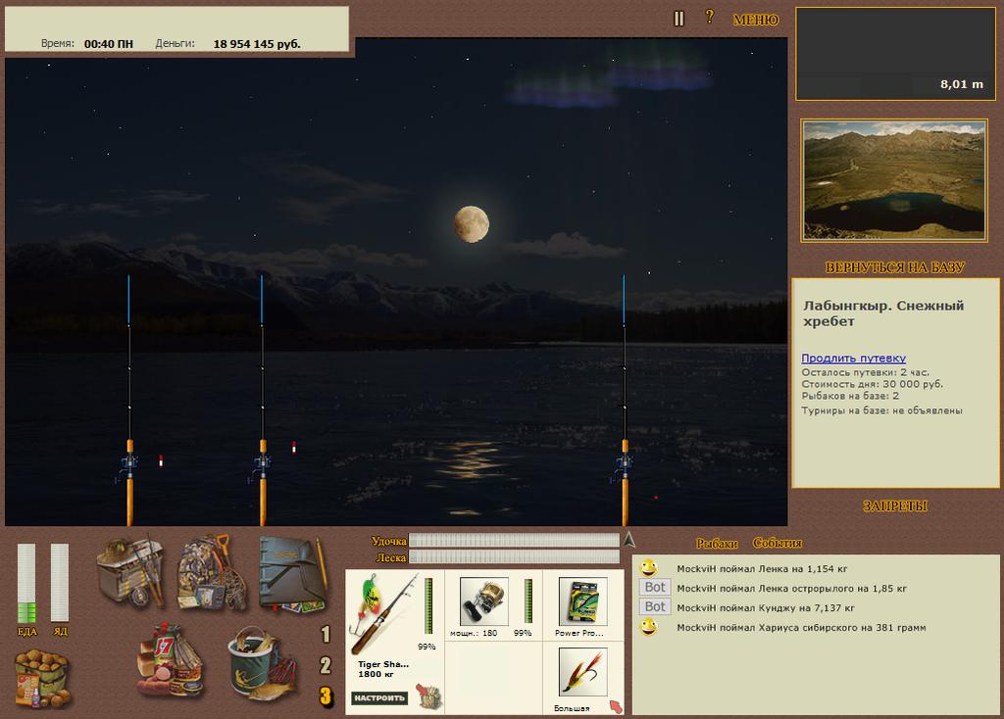This screenshot has width=1004, height=719.
Task: Click the rod's green durability bar above the 99% label
Action: pos(428,605)
